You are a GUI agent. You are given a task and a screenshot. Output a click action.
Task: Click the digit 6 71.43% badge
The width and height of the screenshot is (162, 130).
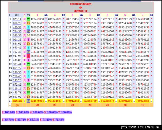pyautogui.click(x=59, y=120)
